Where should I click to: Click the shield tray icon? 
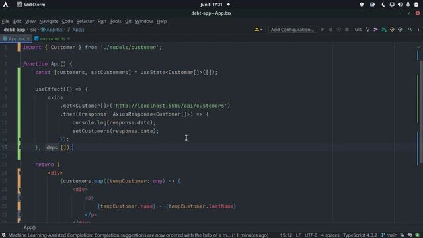pos(362,5)
